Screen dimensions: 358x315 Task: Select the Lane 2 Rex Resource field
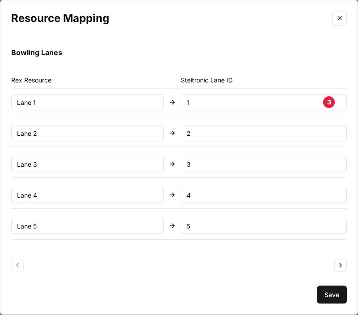tap(87, 133)
